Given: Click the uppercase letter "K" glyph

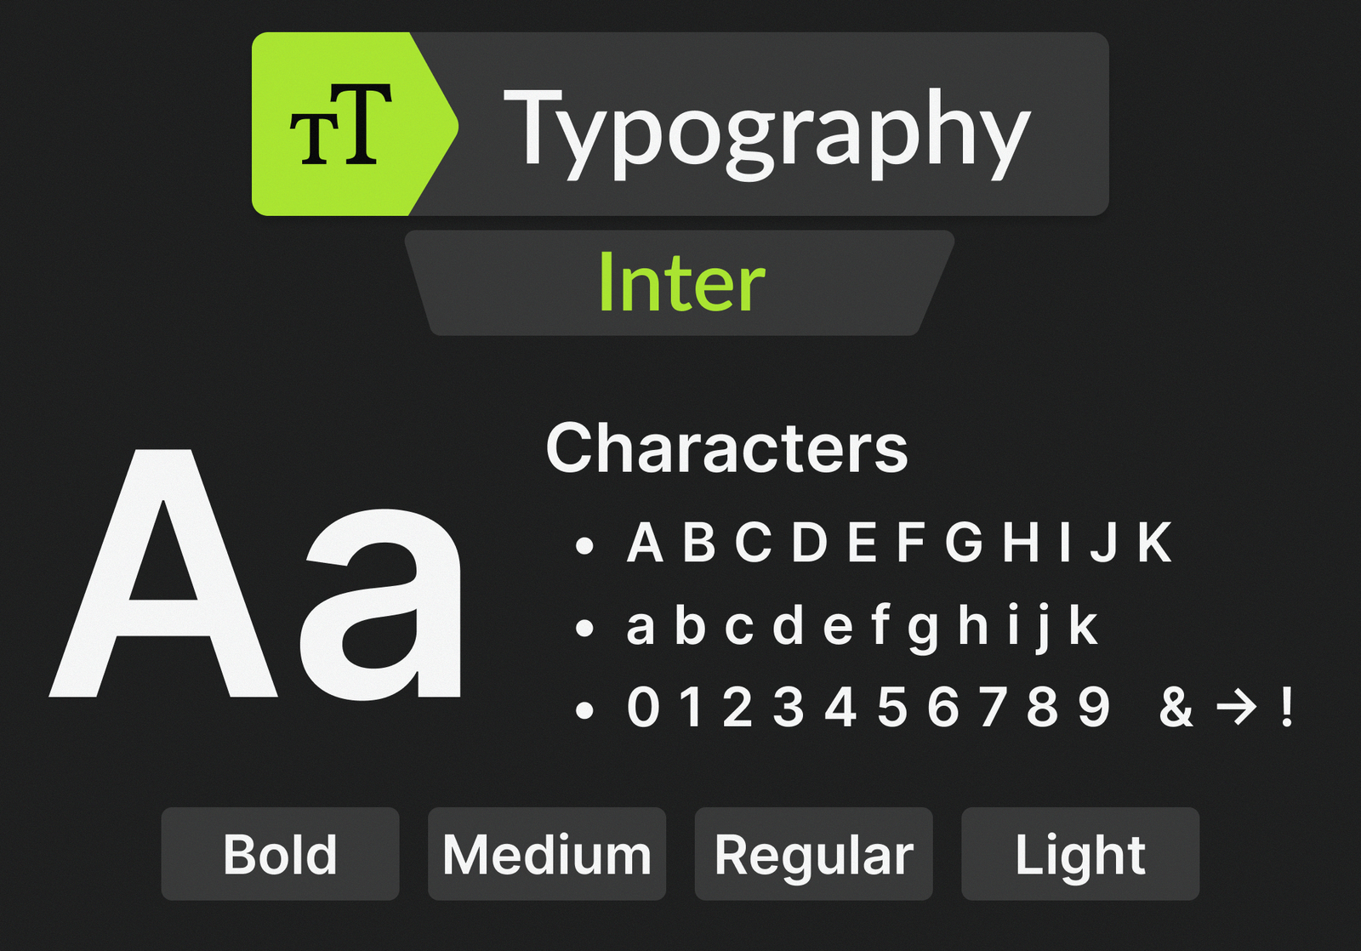Looking at the screenshot, I should point(1155,542).
